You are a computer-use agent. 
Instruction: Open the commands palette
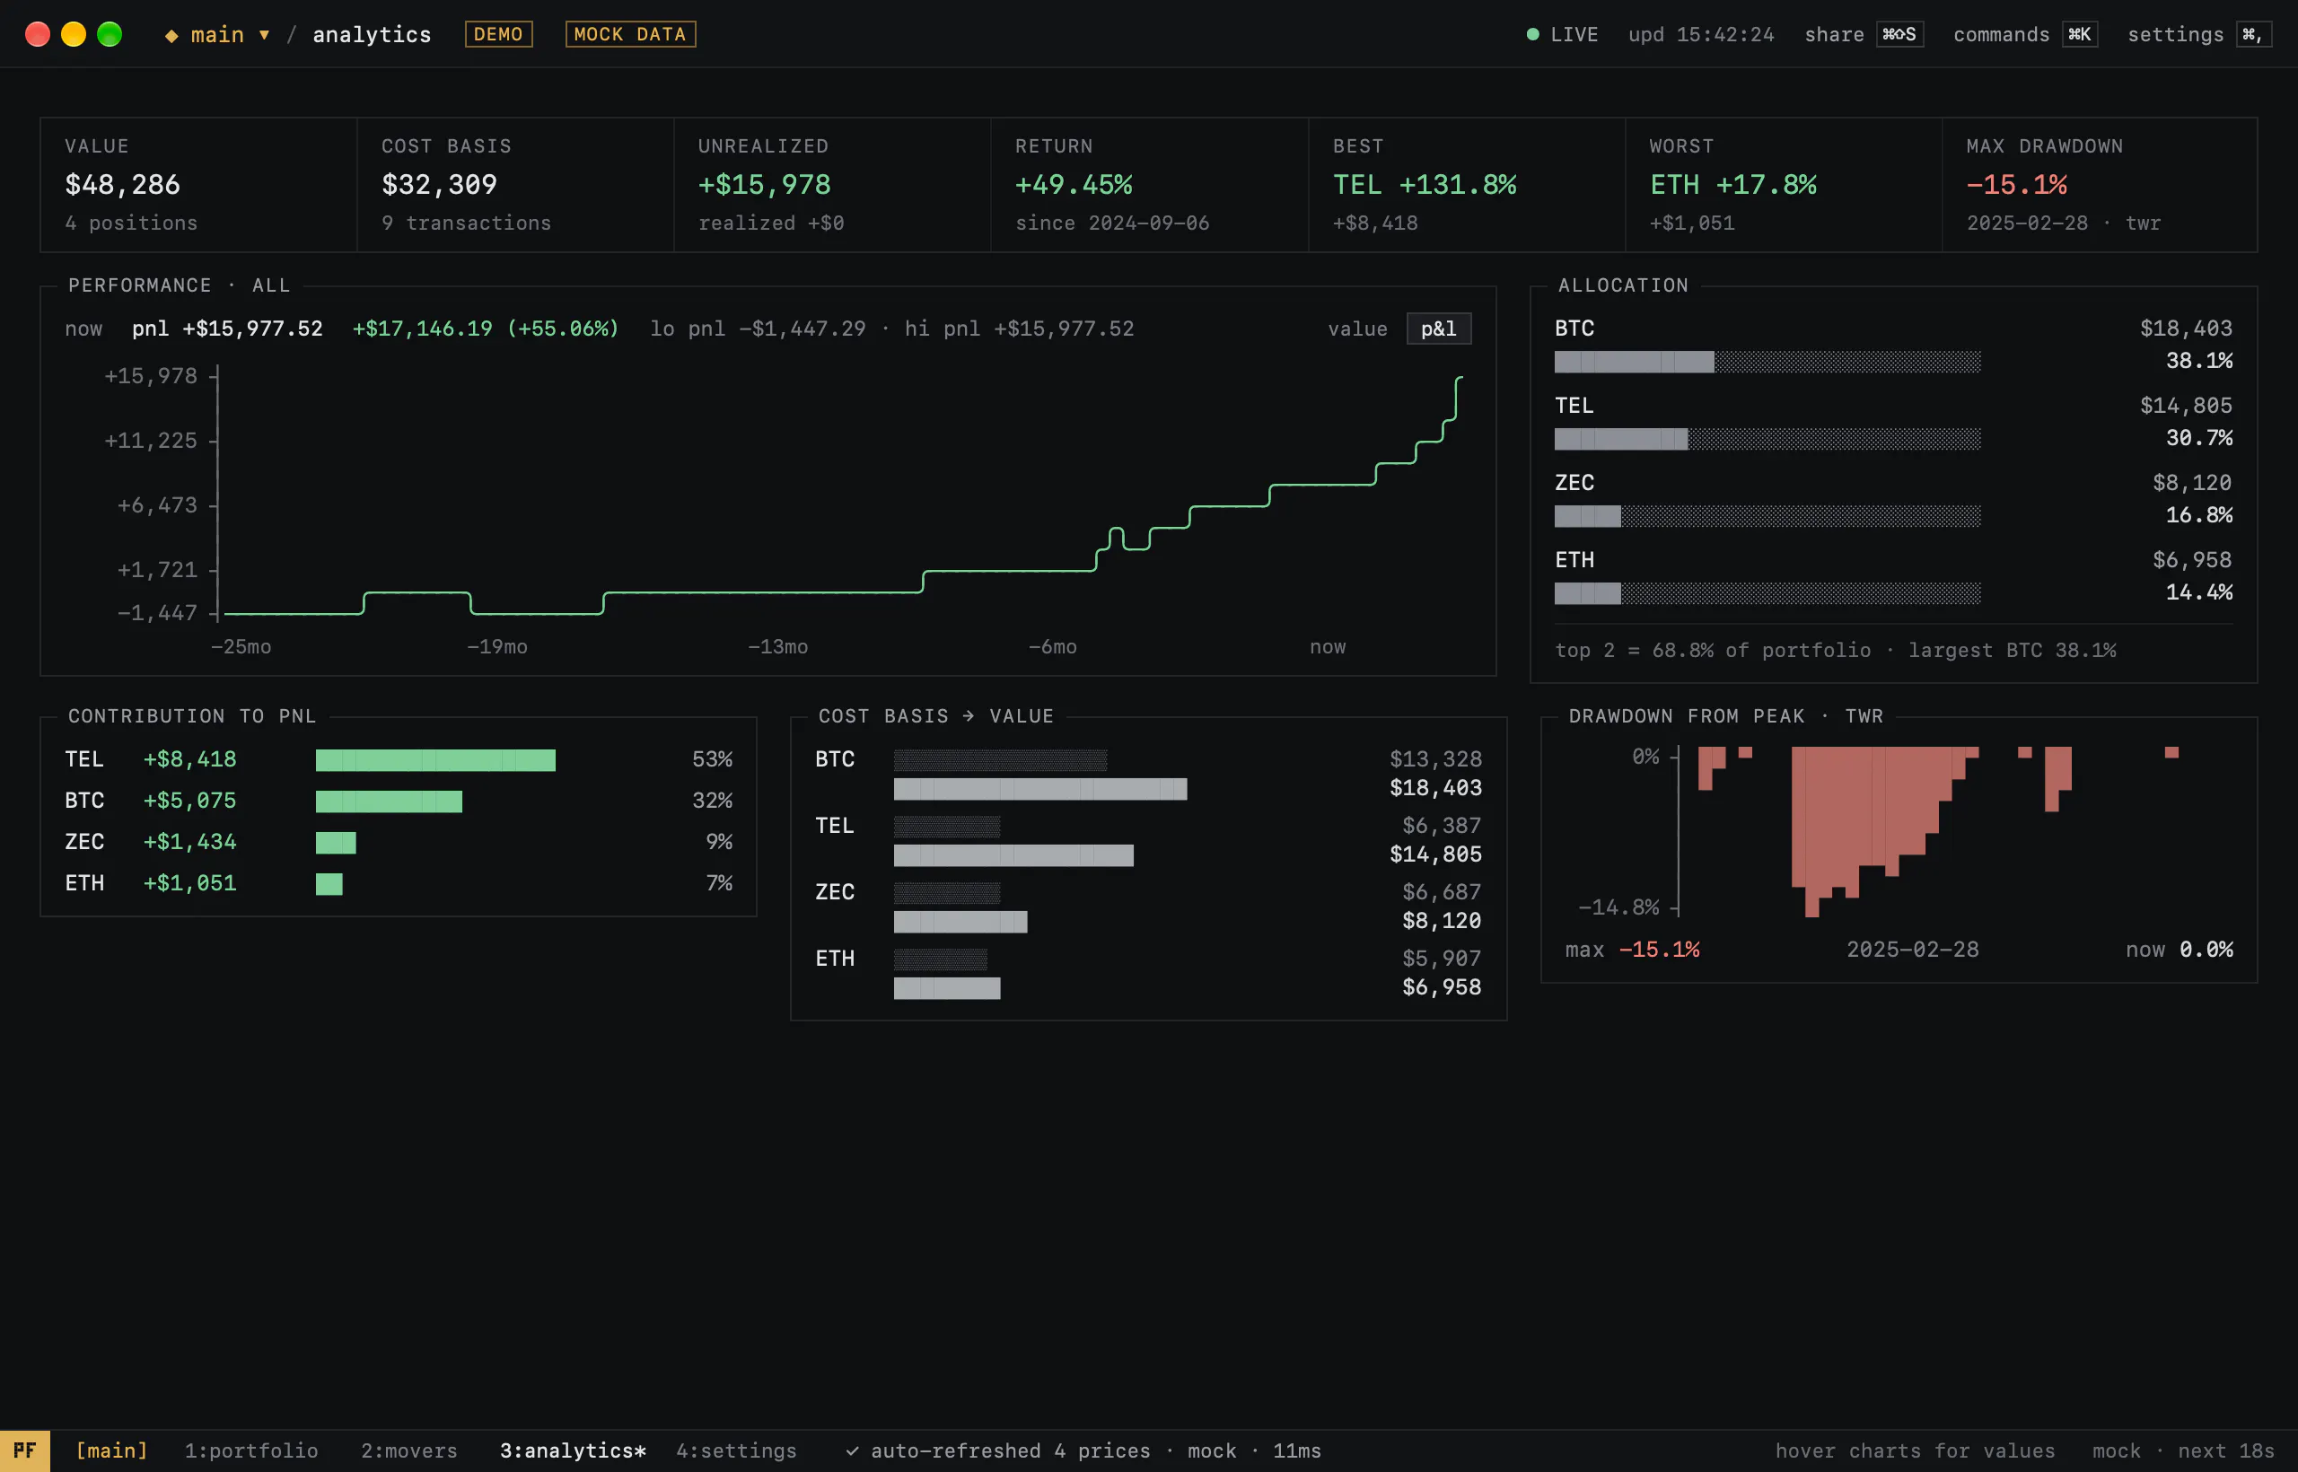point(2001,34)
